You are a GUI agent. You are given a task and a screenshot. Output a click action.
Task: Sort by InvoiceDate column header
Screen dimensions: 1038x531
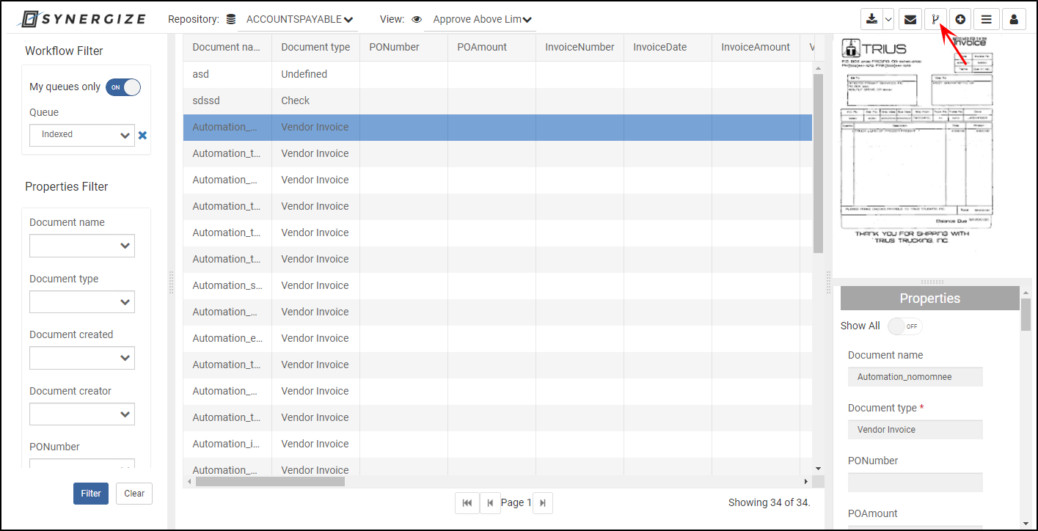[668, 47]
